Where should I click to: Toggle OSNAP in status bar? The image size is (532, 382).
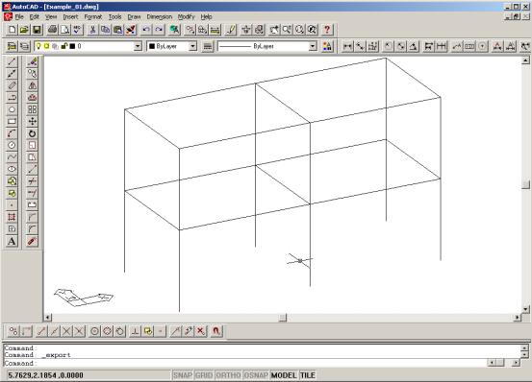[x=256, y=375]
